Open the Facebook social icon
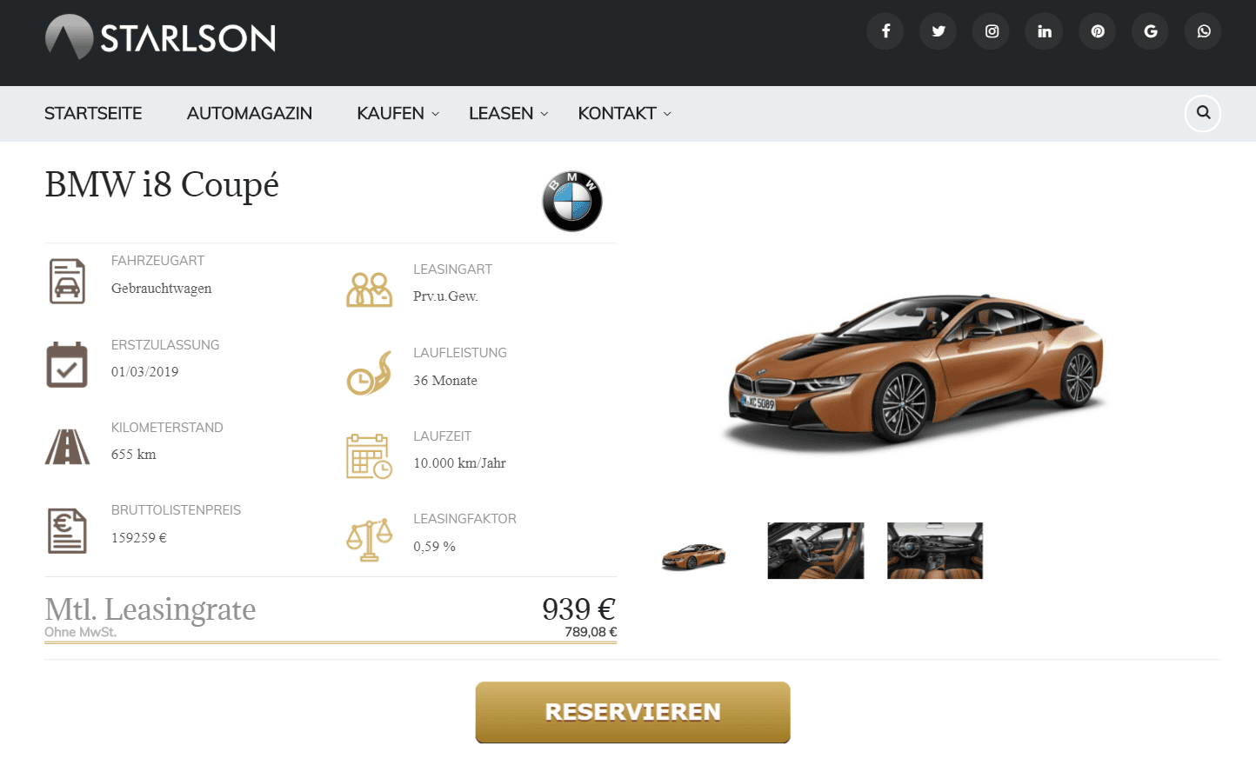1256x758 pixels. [x=885, y=31]
